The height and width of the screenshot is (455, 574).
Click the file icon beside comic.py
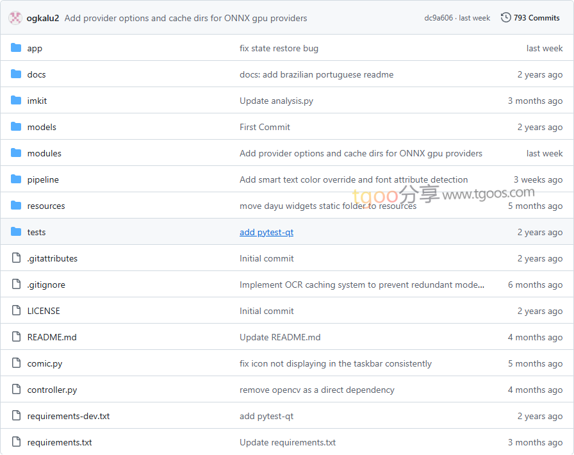(16, 363)
